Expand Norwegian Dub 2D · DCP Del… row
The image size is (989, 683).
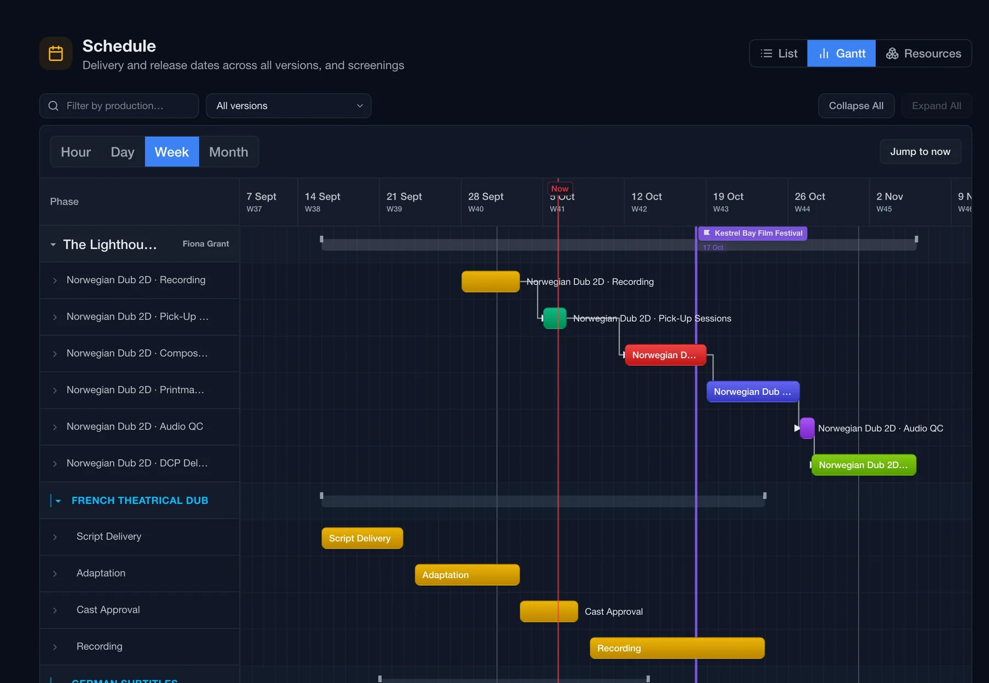[55, 464]
